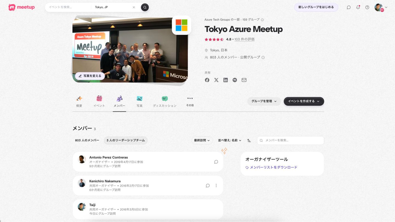Screen dimensions: 395x222
Task: Click the public group info icon
Action: 263,58
